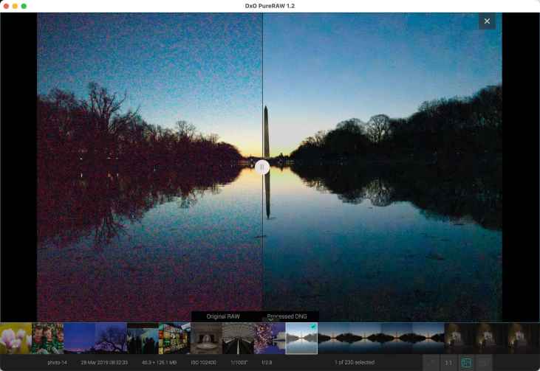Open the cherry blossom thumbnail
540x371 pixels.
[x=270, y=339]
